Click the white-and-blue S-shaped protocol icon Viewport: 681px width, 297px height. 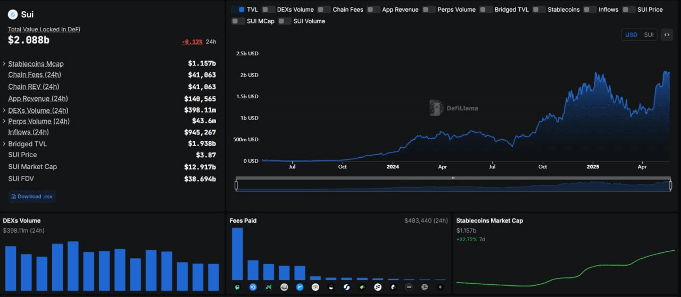point(346,287)
